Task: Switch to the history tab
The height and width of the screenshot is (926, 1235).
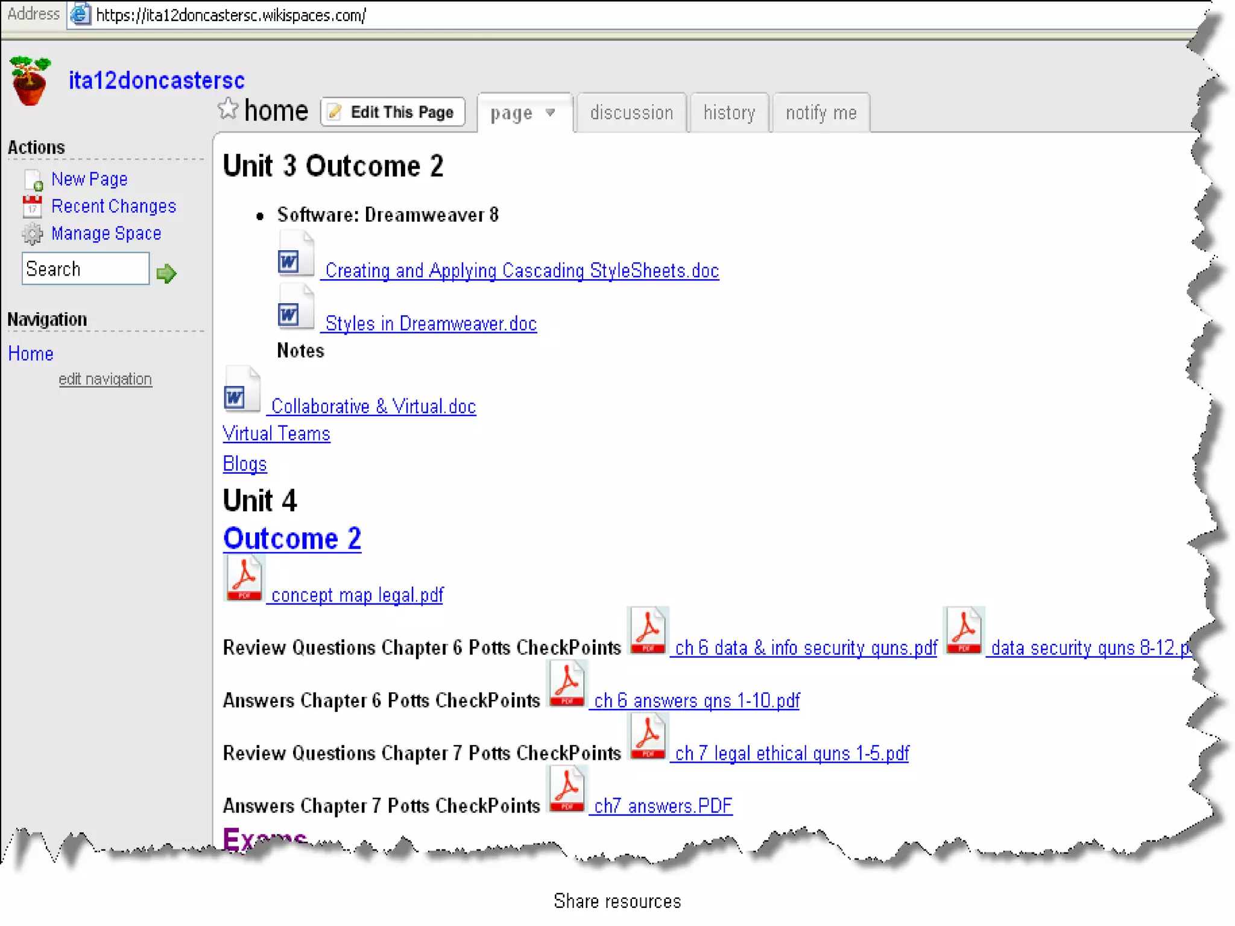Action: click(x=728, y=113)
